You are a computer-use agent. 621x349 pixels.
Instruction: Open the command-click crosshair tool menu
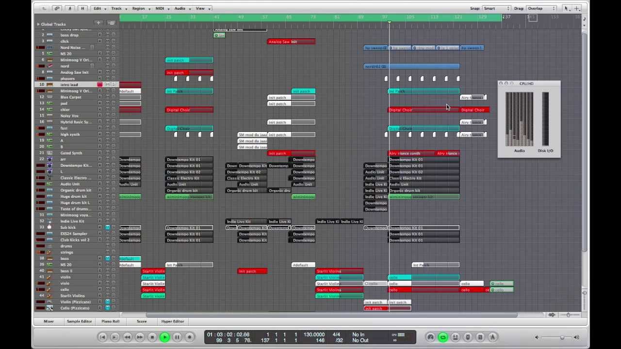(577, 8)
